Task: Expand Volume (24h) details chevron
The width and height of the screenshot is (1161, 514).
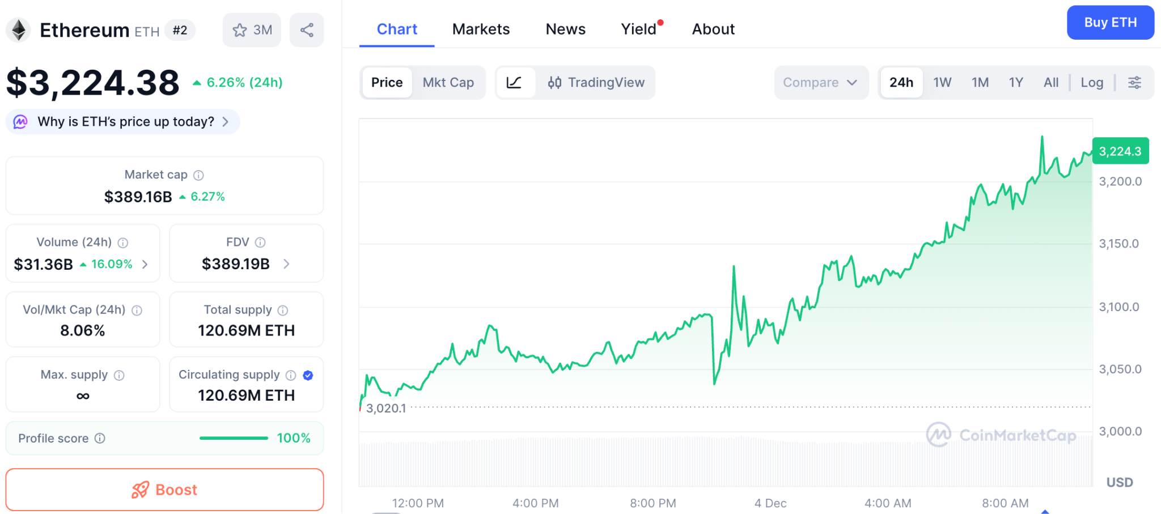Action: click(145, 264)
